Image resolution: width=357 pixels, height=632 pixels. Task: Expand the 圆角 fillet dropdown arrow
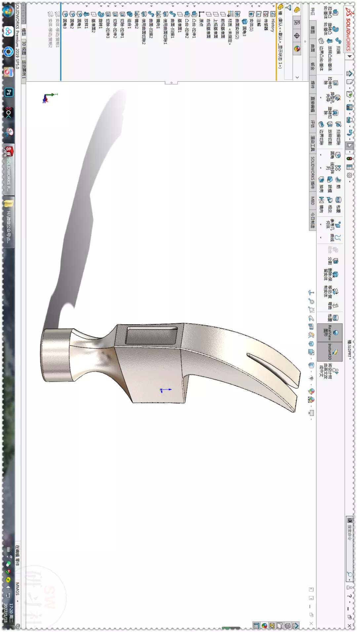(x=321, y=155)
